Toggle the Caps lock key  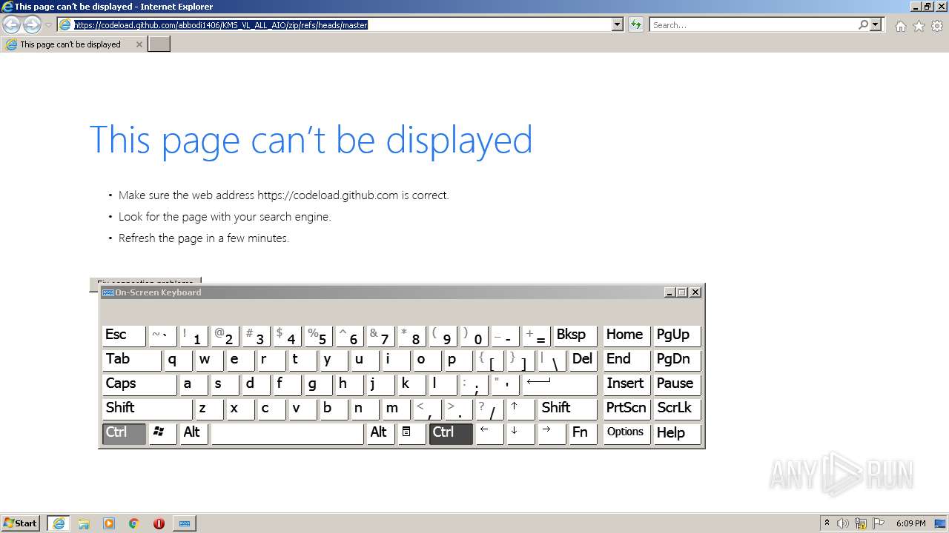(x=139, y=383)
